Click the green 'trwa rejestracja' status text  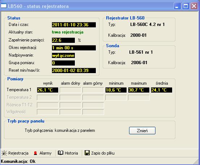tap(68, 32)
